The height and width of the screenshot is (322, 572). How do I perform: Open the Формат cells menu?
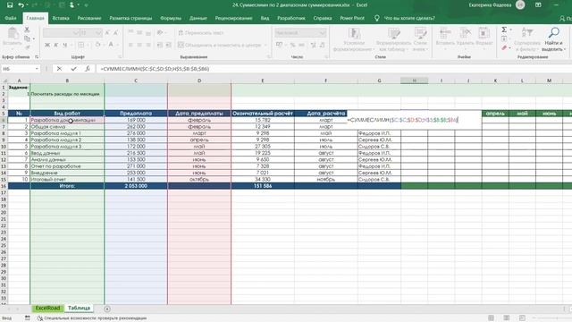tap(484, 38)
